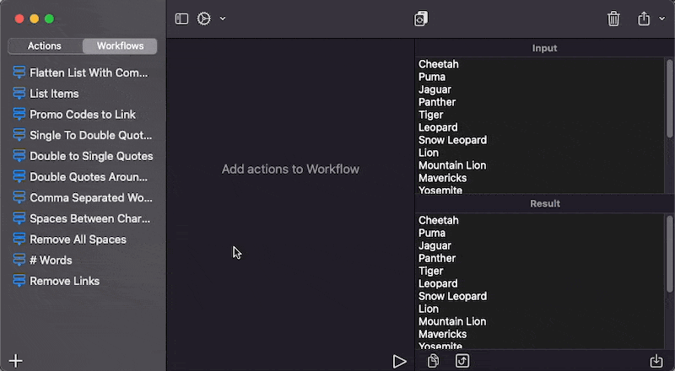Screen dimensions: 675x371
Task: Click Leopard in the Result text
Action: 438,283
